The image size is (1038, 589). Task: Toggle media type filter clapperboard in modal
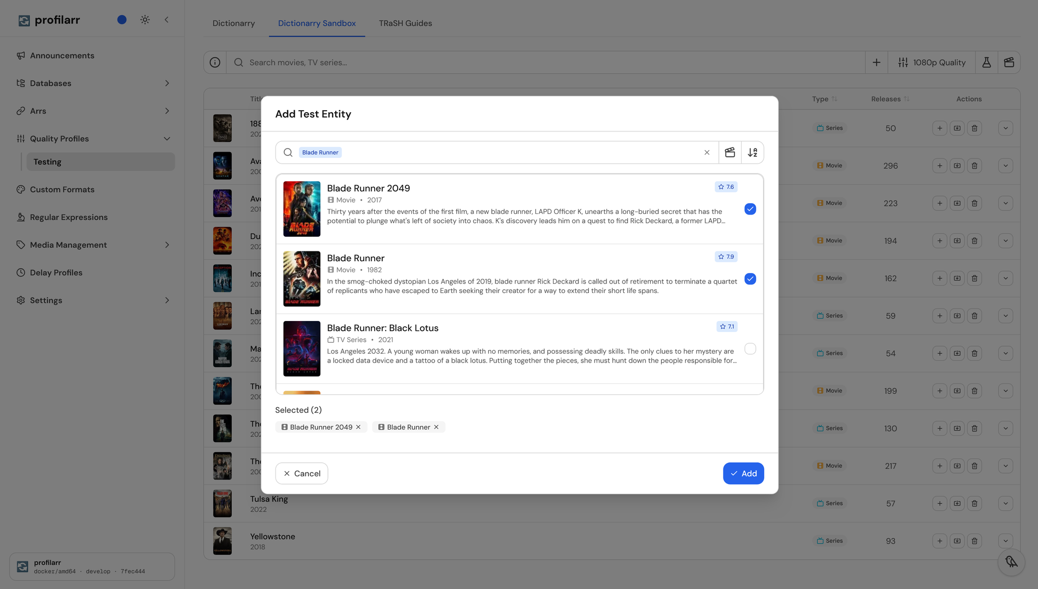pos(730,152)
